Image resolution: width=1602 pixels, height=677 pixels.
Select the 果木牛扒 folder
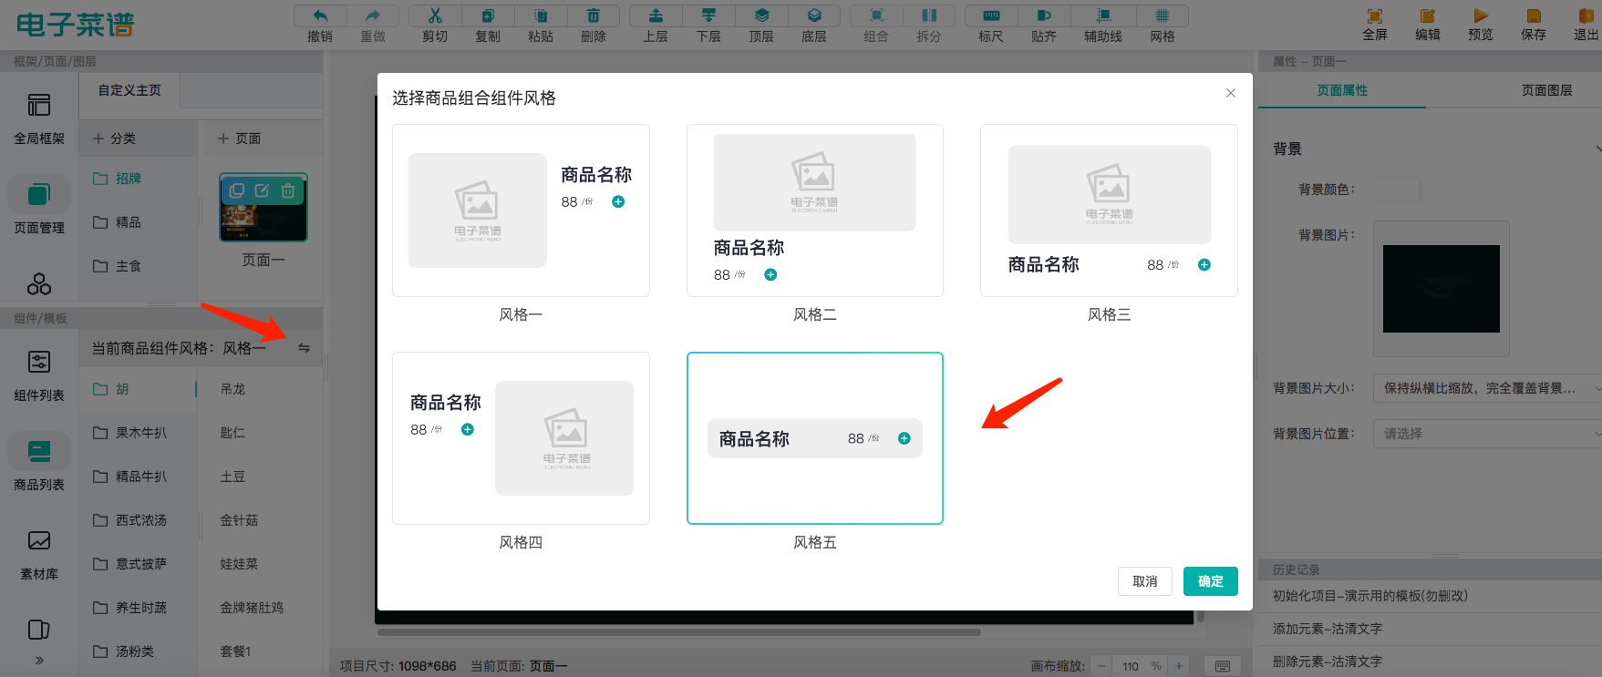(139, 433)
